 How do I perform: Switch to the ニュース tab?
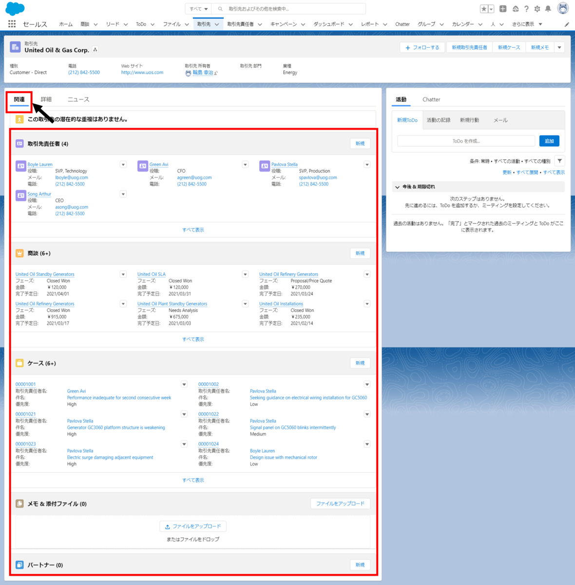click(78, 99)
